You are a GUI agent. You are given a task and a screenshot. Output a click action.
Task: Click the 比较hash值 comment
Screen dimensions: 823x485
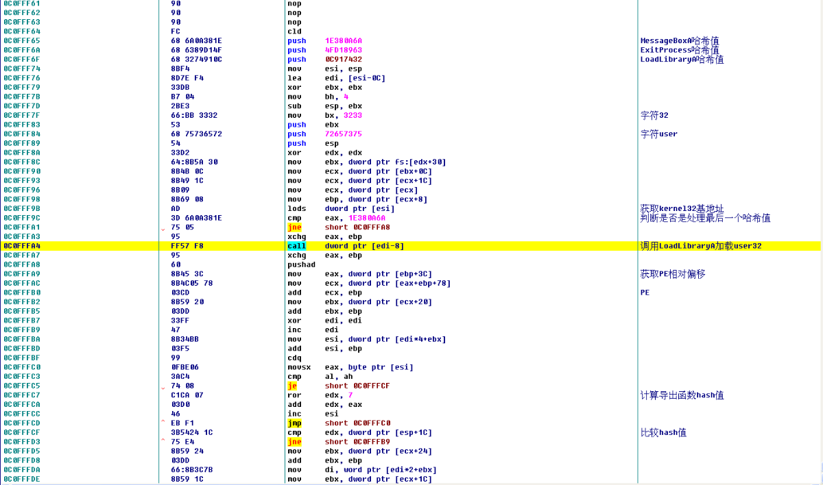pos(663,433)
